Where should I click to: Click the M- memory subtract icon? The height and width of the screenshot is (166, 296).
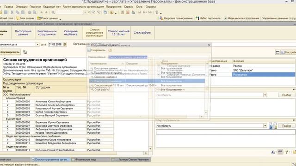[x=150, y=12]
